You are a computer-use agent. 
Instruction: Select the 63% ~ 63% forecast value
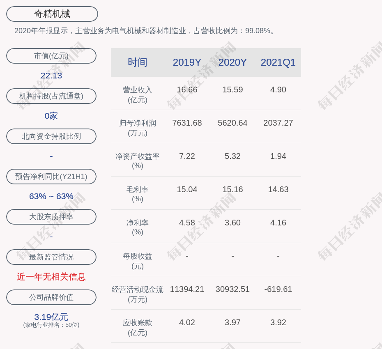pyautogui.click(x=51, y=196)
